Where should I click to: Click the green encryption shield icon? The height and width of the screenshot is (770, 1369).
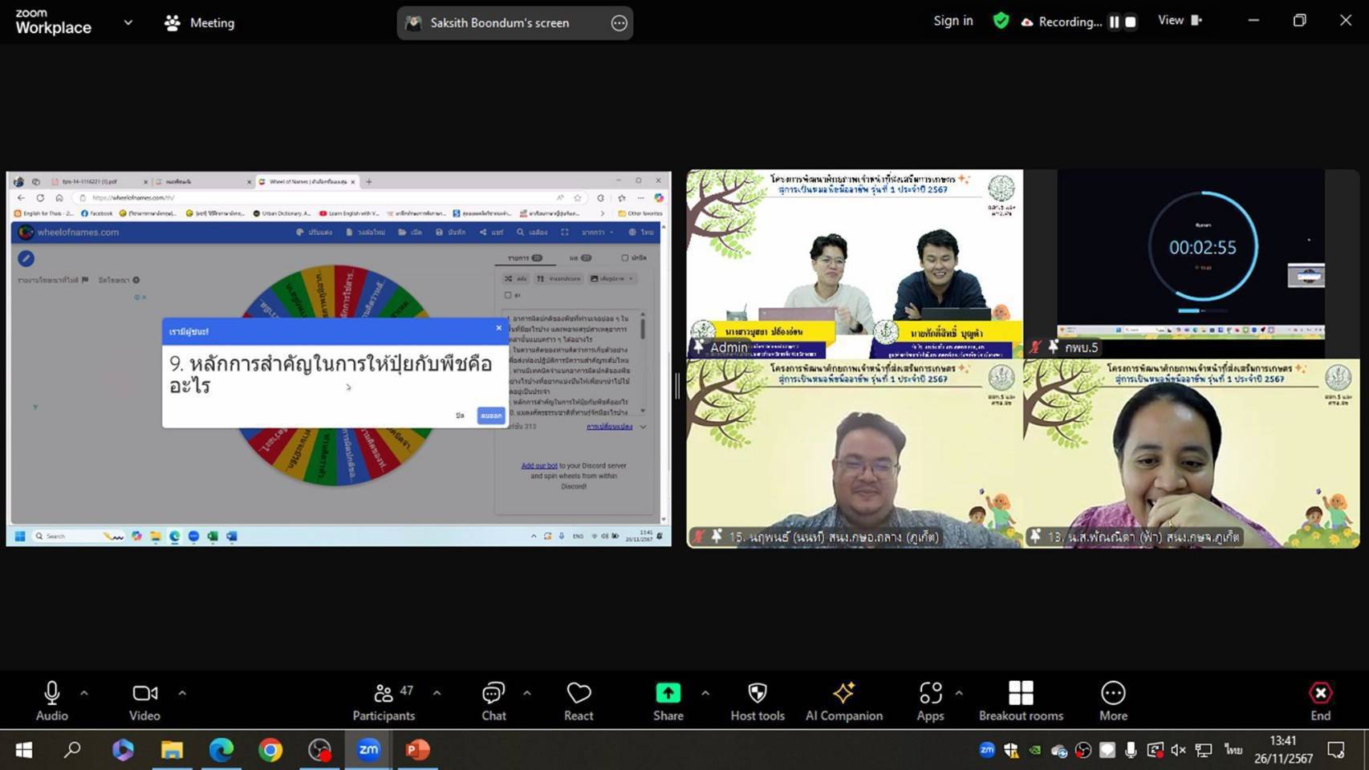point(1001,21)
